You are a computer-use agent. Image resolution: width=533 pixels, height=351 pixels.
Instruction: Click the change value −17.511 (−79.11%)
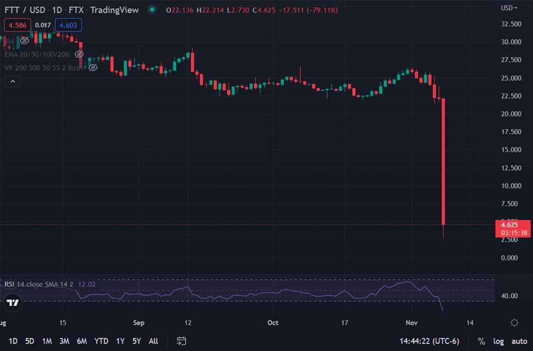[308, 10]
